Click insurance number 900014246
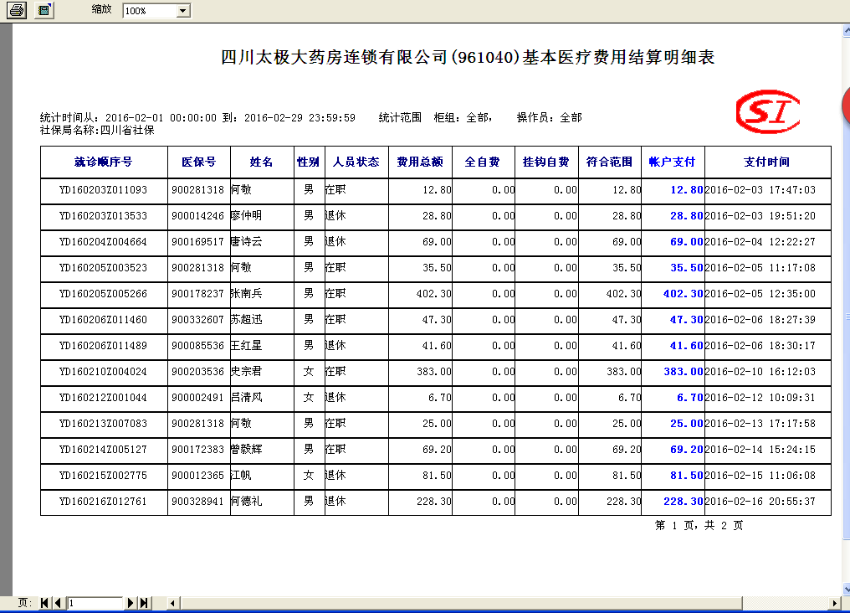 198,216
